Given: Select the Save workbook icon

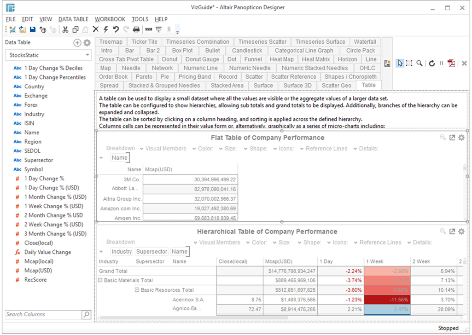Looking at the screenshot, I should 32,30.
